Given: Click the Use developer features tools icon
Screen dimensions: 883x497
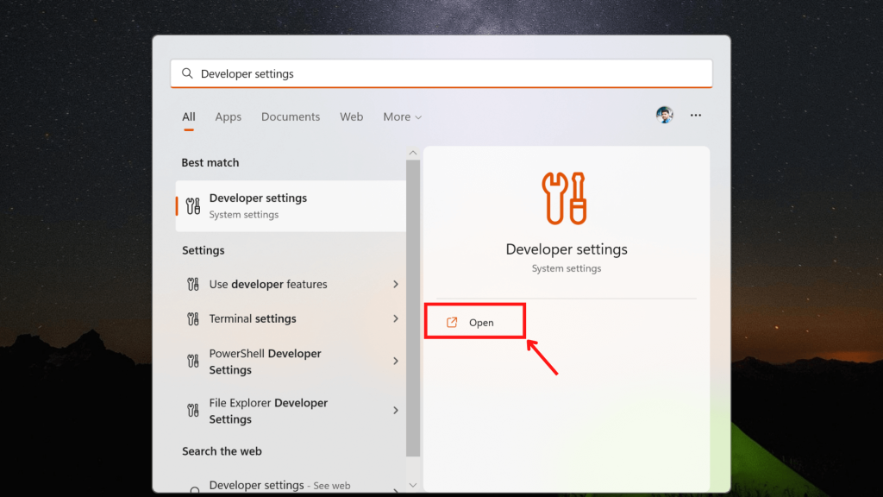Looking at the screenshot, I should point(193,284).
